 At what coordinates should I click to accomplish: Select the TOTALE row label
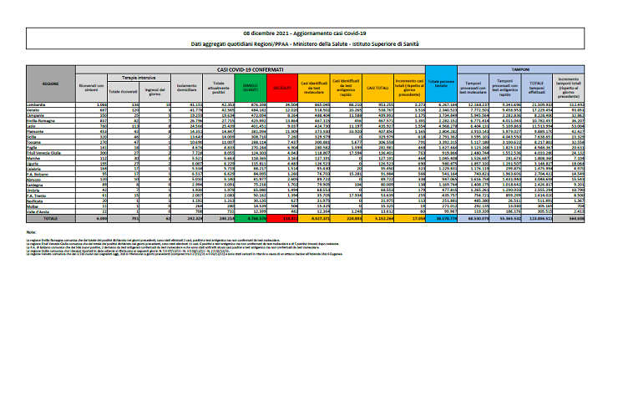(50, 220)
